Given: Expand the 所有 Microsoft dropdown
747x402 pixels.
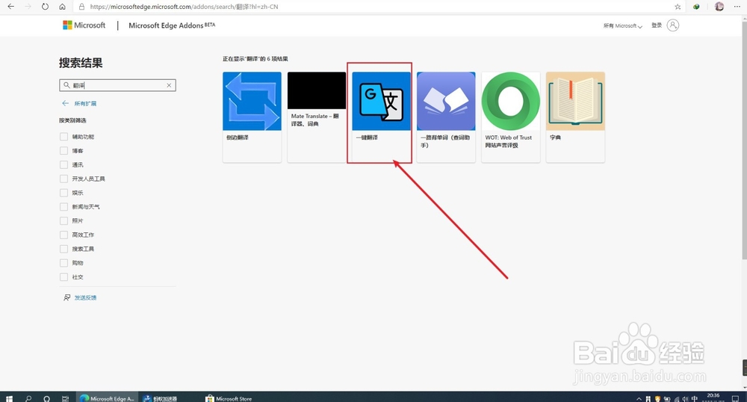Looking at the screenshot, I should 623,25.
